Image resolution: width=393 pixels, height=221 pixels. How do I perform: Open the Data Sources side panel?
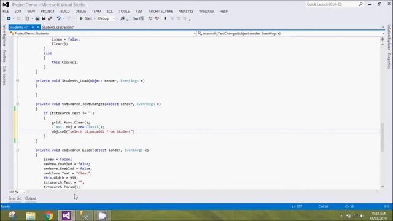[x=4, y=76]
